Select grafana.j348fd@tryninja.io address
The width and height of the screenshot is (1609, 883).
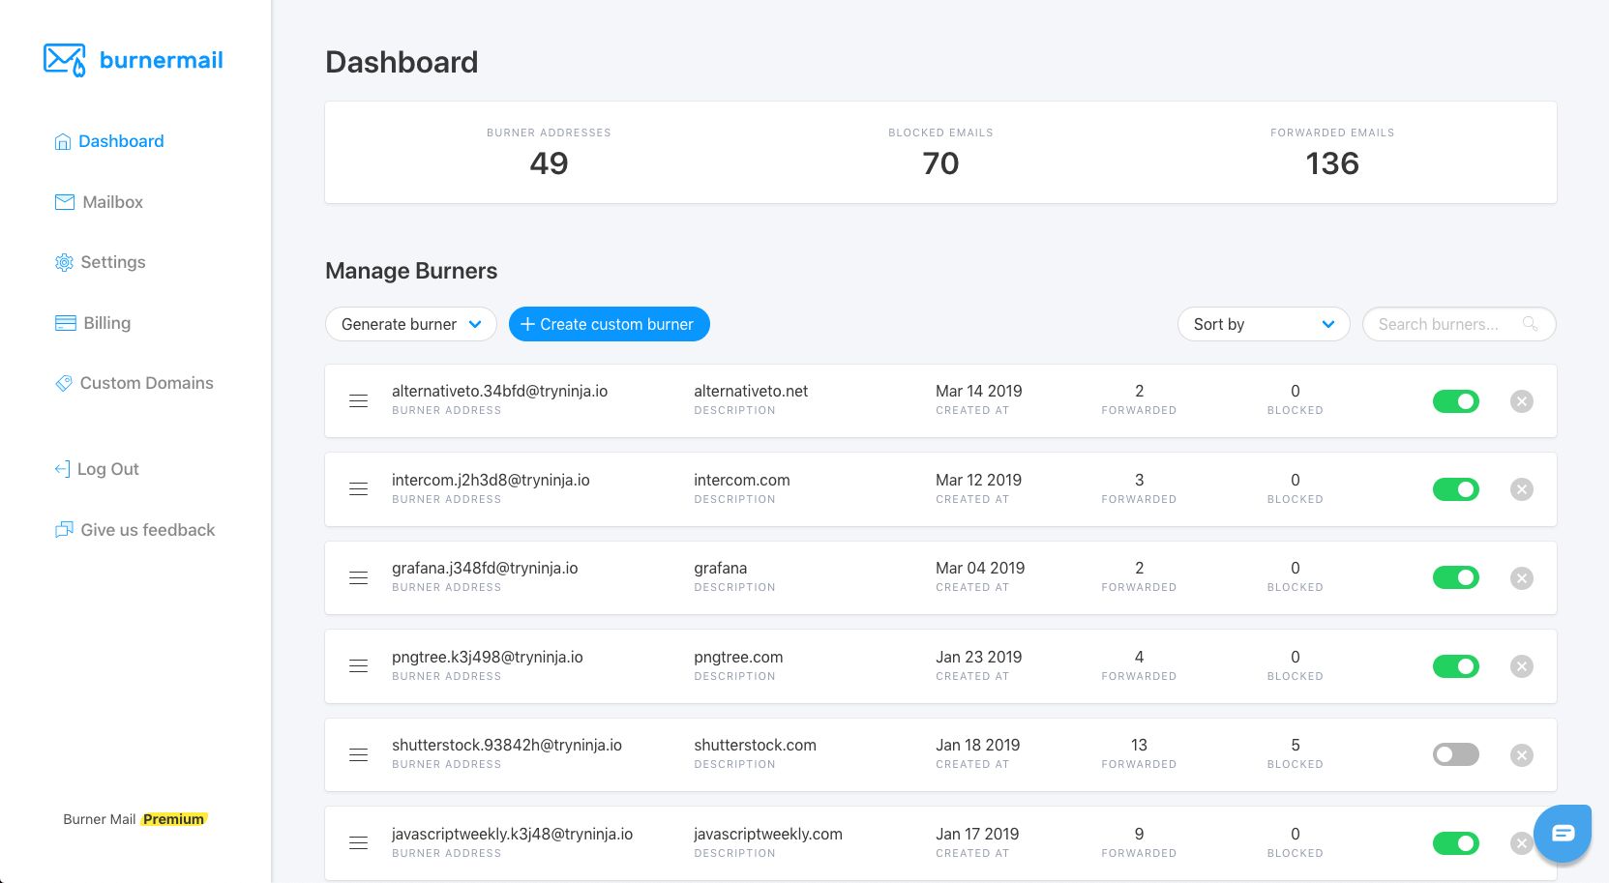point(485,568)
